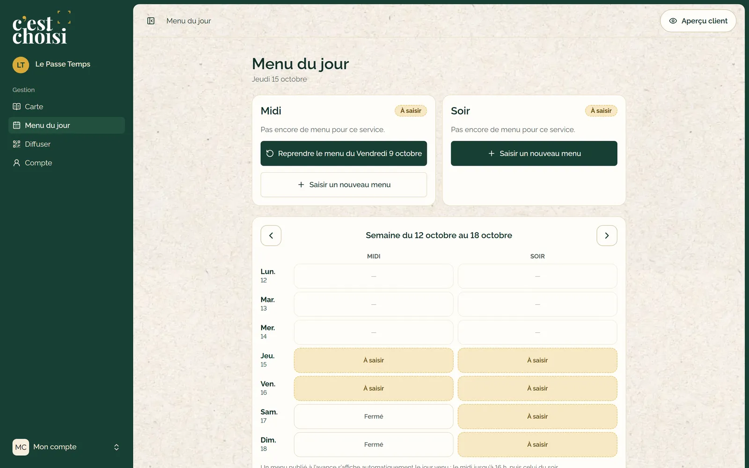Click À saisir for Thursday 15 midi
Viewport: 749px width, 468px height.
click(374, 360)
